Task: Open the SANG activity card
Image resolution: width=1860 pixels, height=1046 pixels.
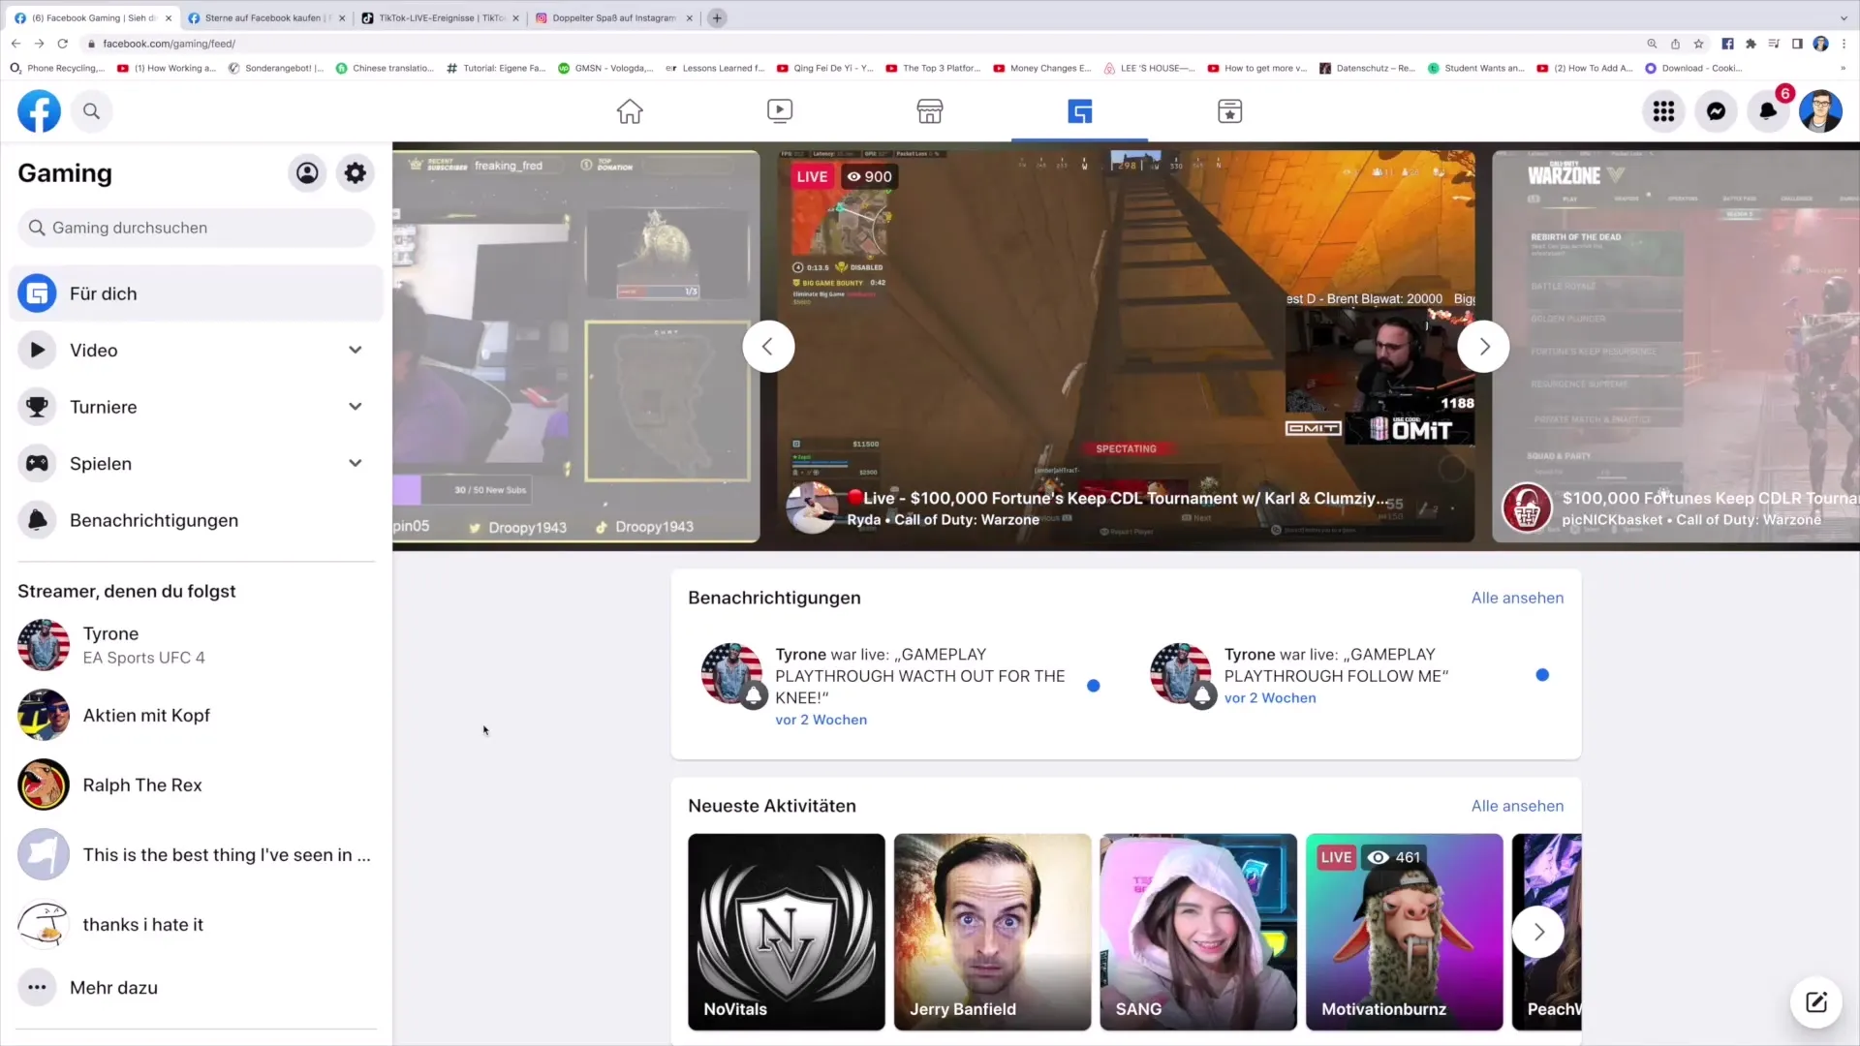Action: (1198, 932)
